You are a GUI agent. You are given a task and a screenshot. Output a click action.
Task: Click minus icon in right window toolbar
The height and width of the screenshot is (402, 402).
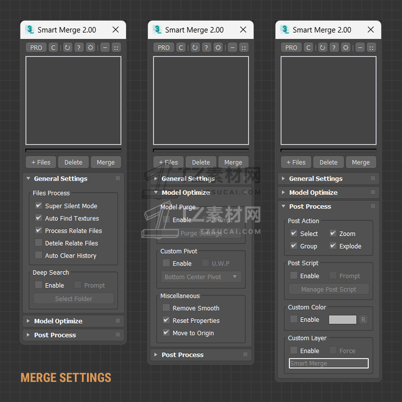click(x=360, y=48)
